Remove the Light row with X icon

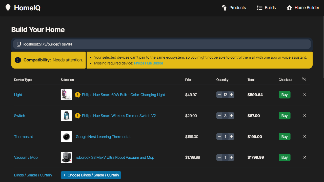pyautogui.click(x=305, y=95)
